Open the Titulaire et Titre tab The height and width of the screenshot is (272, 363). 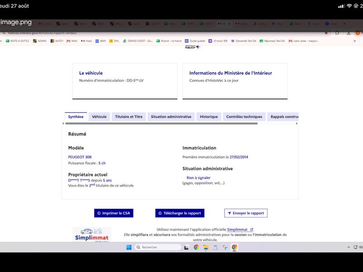[x=129, y=117]
